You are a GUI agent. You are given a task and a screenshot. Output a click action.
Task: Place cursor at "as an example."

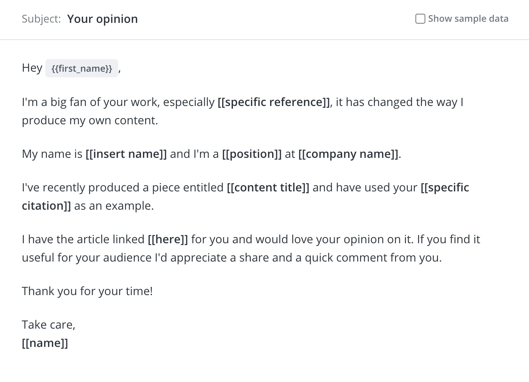114,206
